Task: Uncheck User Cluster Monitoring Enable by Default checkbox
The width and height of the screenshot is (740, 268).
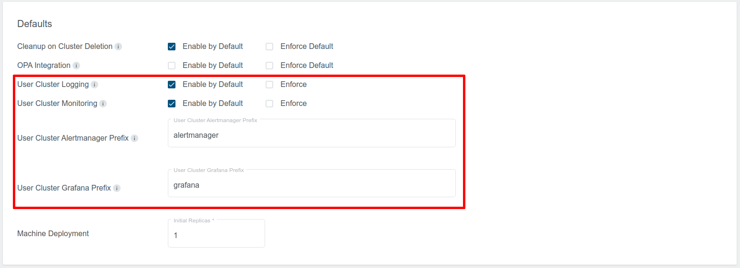Action: (172, 104)
